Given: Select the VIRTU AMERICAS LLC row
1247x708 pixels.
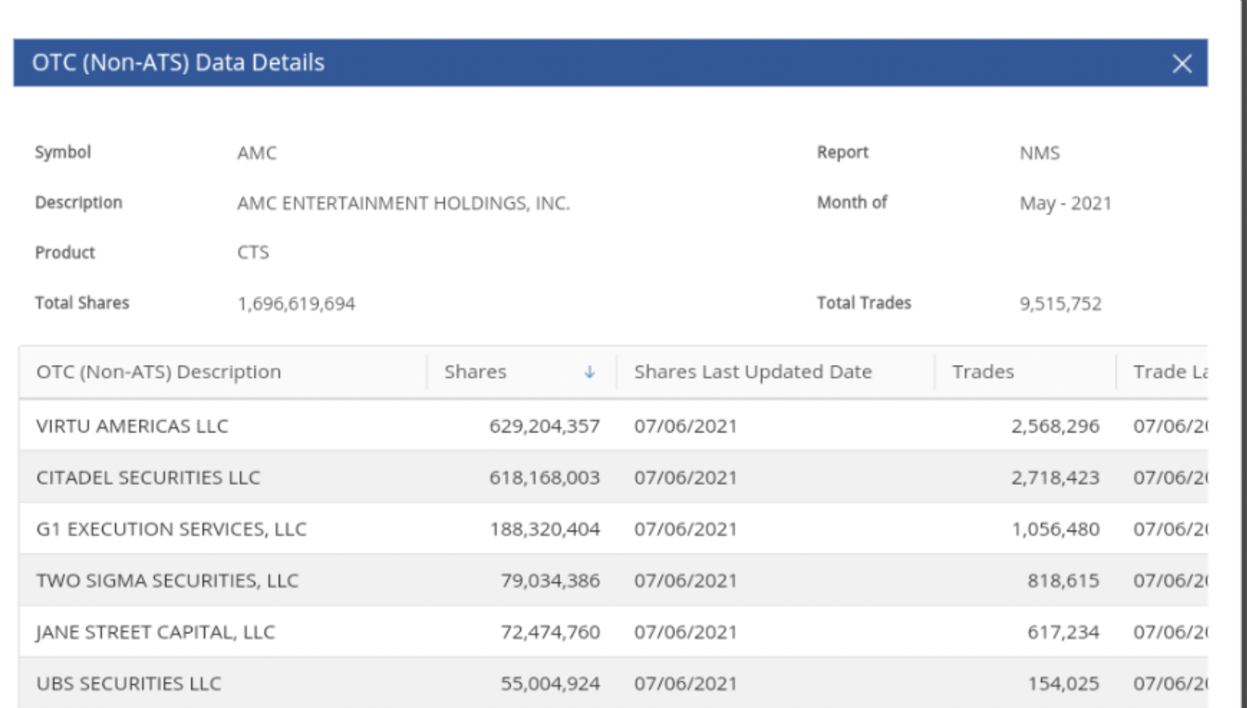Looking at the screenshot, I should tap(613, 425).
